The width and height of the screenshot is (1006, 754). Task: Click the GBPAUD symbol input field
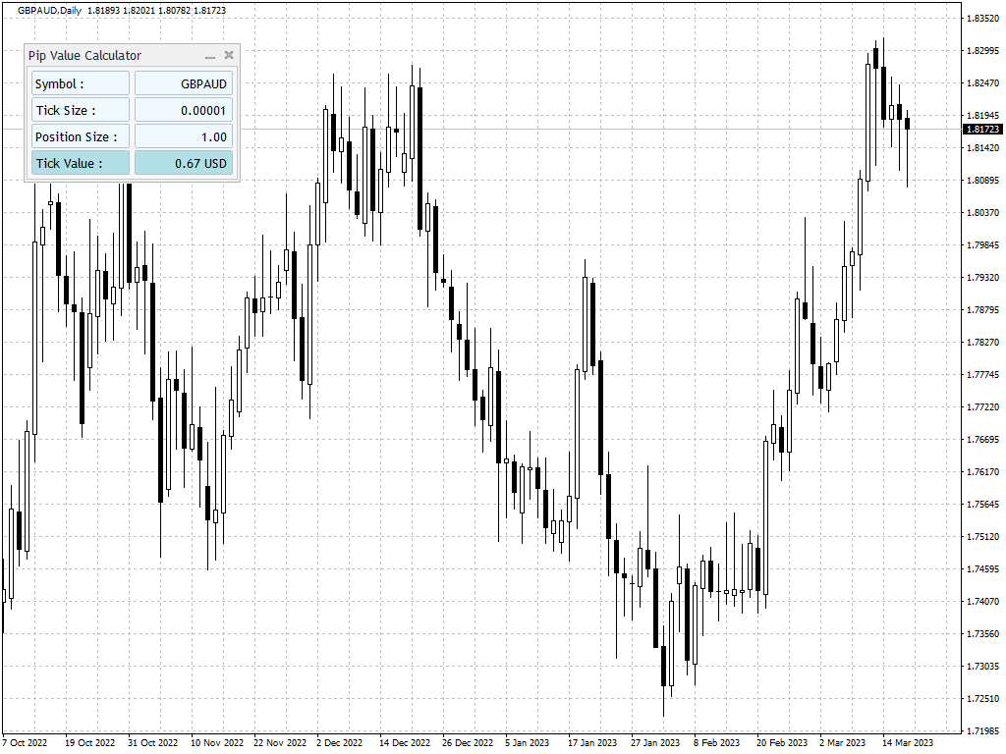[x=184, y=84]
